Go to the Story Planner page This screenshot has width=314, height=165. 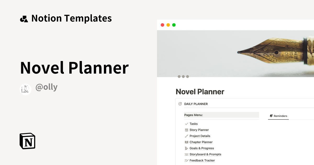tap(199, 130)
